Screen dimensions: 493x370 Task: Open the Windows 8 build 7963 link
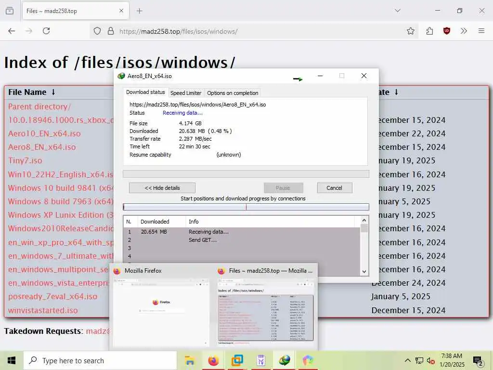coord(61,201)
